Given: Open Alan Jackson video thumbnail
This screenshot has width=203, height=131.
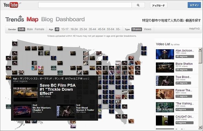Looking at the screenshot, I should pos(165,54).
